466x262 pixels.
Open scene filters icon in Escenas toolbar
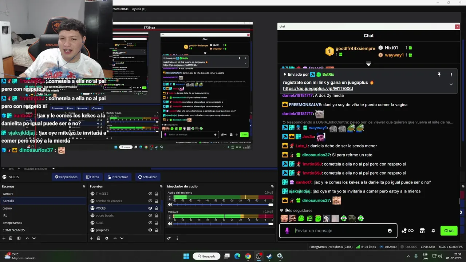pos(19,238)
